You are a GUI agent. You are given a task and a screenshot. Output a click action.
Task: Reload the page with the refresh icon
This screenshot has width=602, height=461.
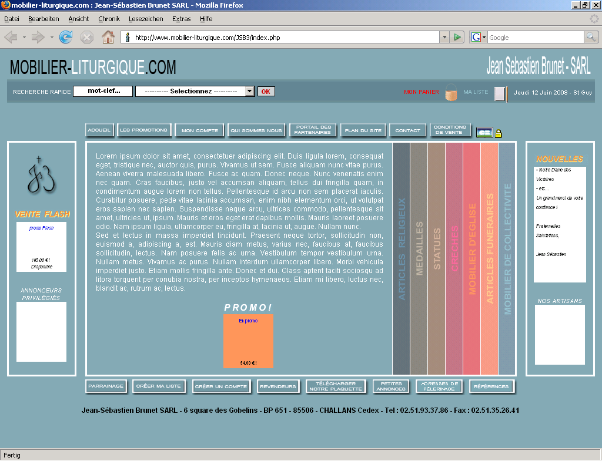coord(66,37)
